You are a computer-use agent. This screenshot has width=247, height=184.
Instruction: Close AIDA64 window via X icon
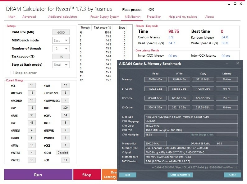[238, 63]
